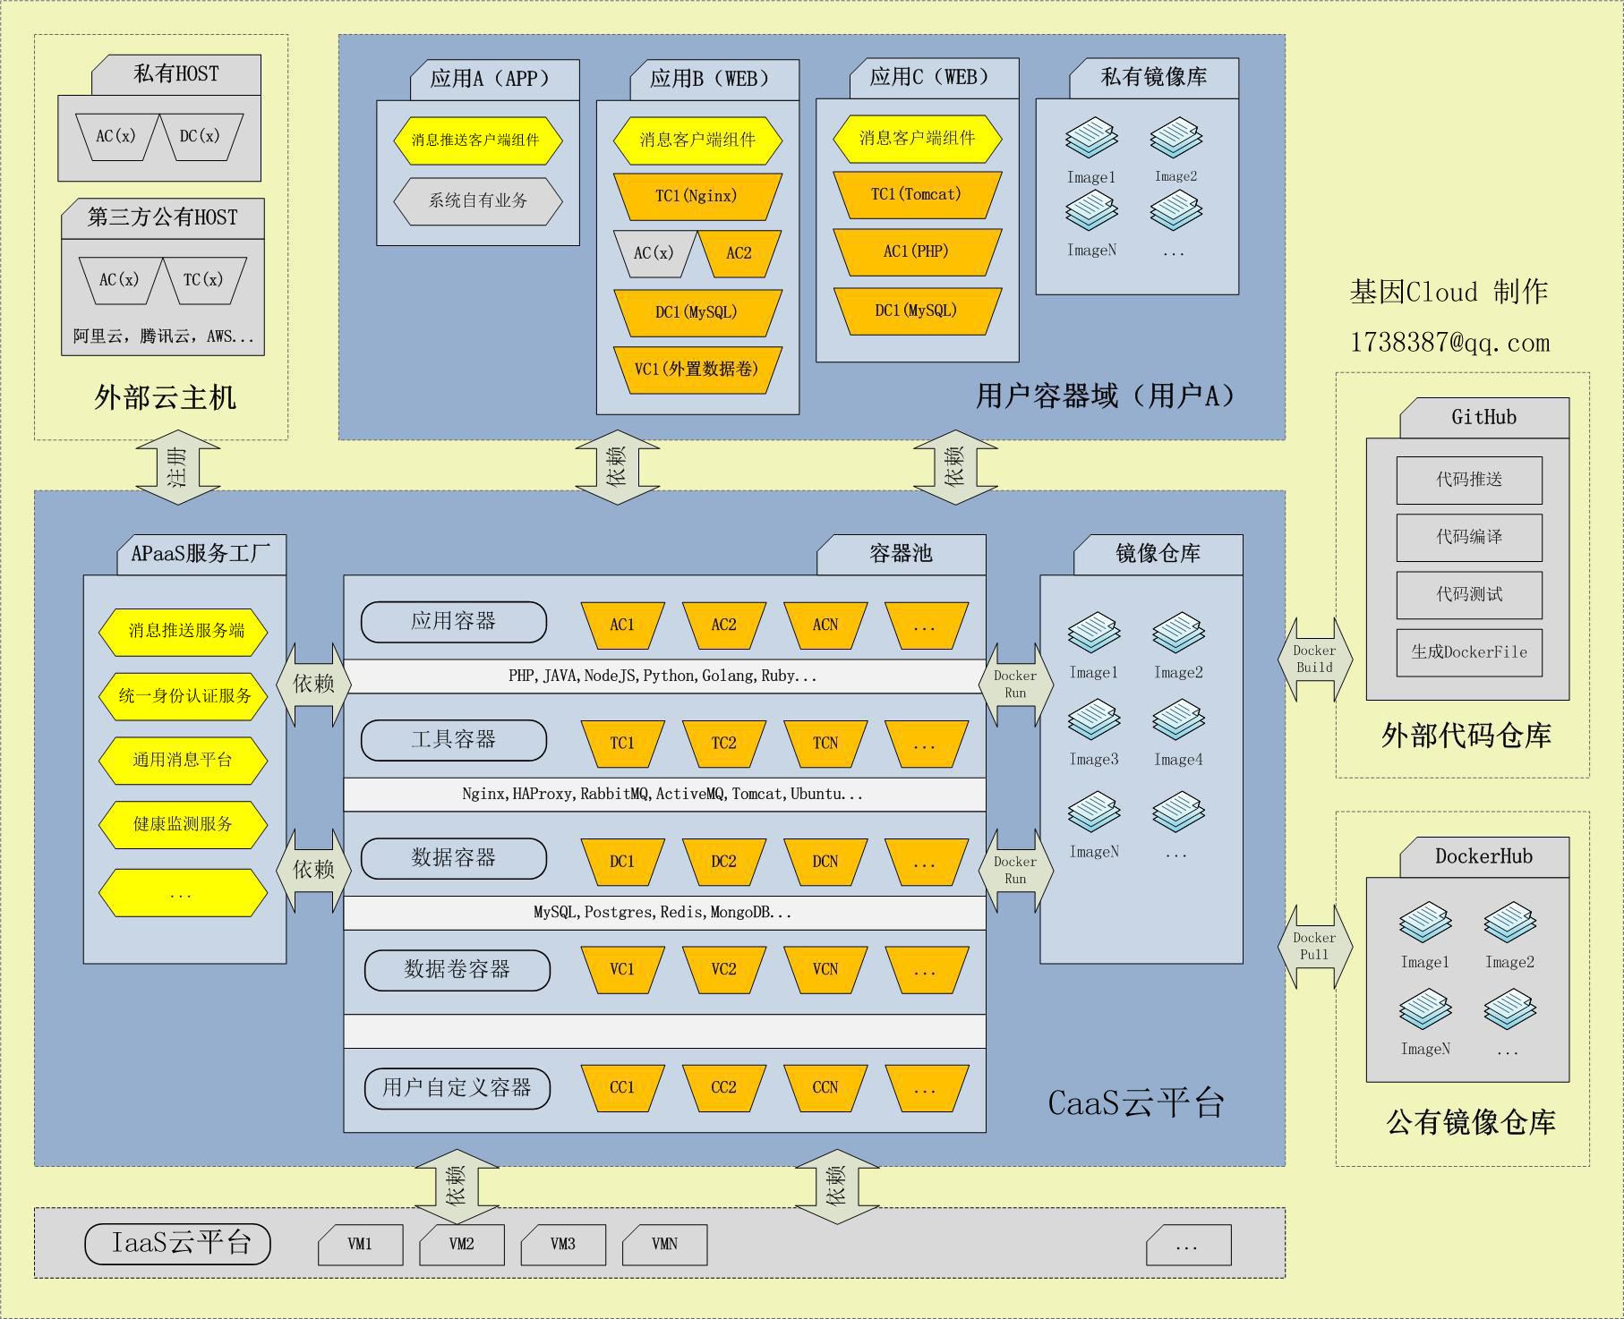Select the 容器池 tab header

[901, 554]
